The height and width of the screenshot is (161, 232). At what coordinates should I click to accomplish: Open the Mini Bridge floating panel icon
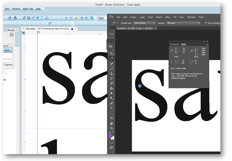[x=110, y=46]
